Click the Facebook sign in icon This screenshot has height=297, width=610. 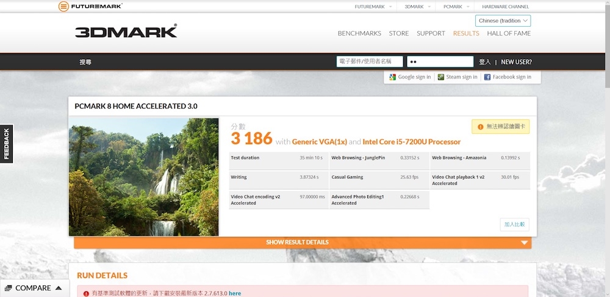coord(487,77)
